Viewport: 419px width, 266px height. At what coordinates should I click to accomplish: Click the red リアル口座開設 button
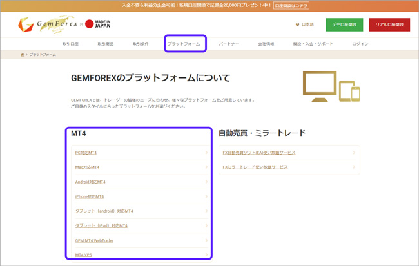(x=389, y=24)
